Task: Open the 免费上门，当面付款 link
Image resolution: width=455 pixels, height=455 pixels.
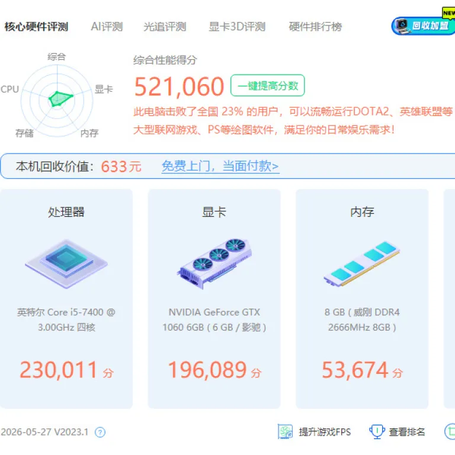Action: point(220,166)
